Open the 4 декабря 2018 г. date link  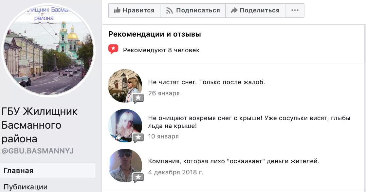tap(175, 172)
